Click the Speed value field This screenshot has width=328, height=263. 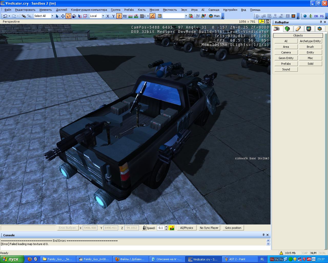click(x=161, y=228)
